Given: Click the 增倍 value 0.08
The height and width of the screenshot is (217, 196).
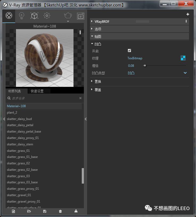Looking at the screenshot, I should [x=131, y=66].
